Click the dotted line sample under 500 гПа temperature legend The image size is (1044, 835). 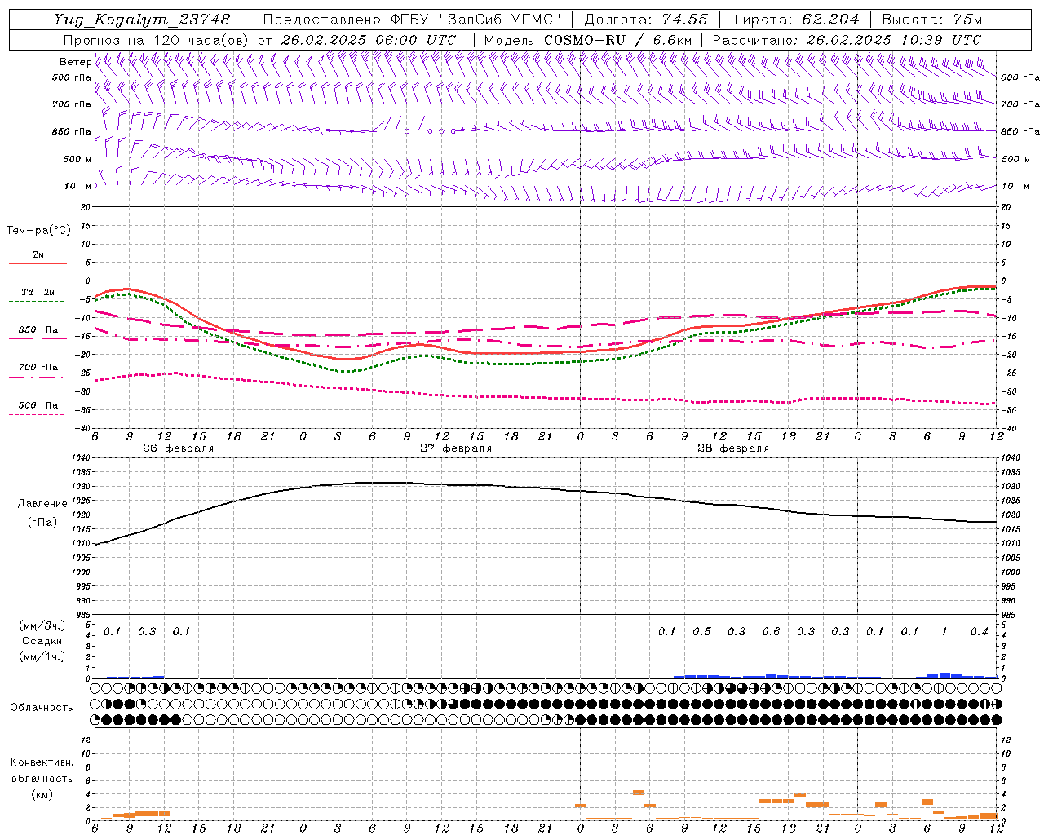37,414
